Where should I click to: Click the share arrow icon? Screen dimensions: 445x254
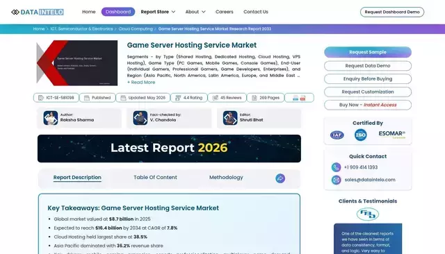click(280, 178)
